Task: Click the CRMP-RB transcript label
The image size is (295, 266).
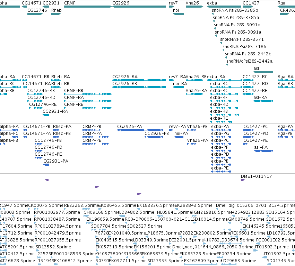Action: point(73,91)
